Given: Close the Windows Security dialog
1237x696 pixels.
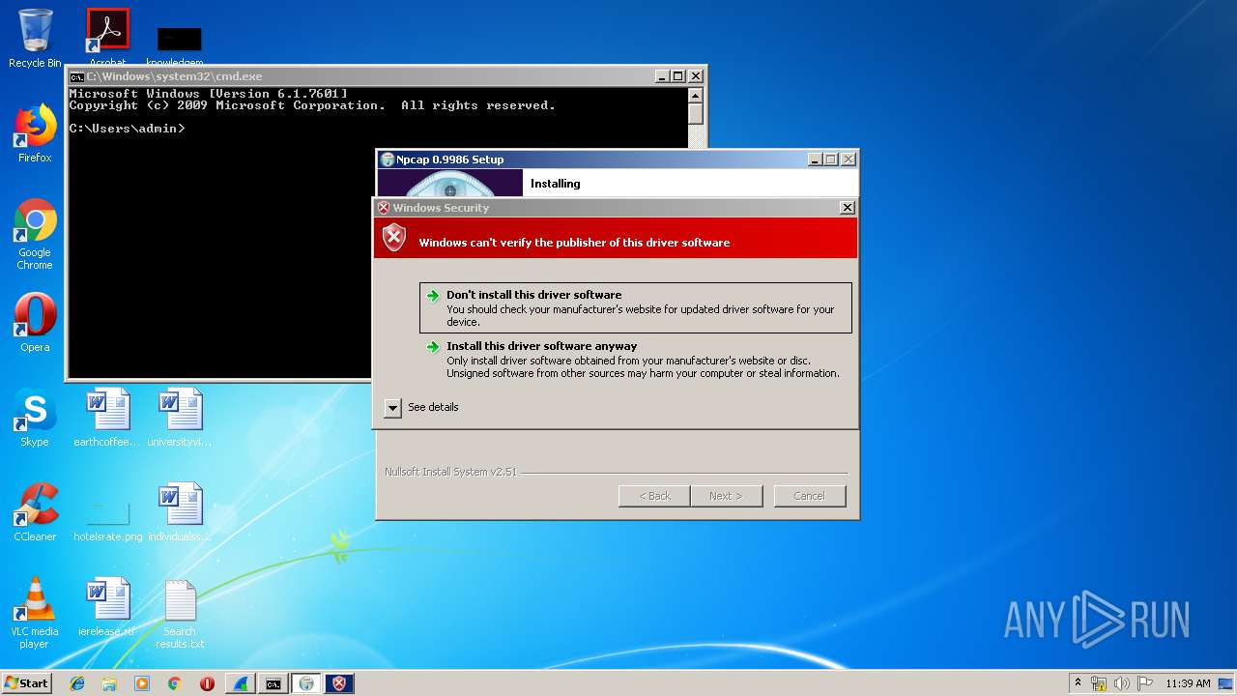Looking at the screenshot, I should [x=848, y=208].
